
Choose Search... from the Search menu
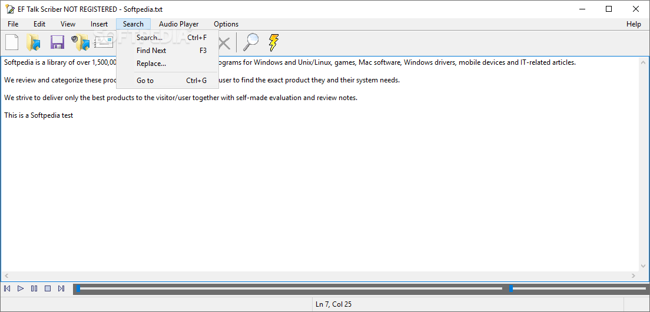pyautogui.click(x=167, y=38)
